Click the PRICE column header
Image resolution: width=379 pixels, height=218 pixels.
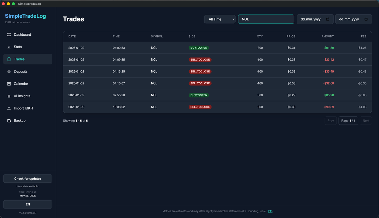tap(291, 37)
